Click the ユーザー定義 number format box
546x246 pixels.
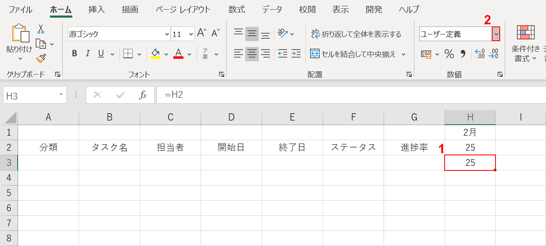[456, 34]
